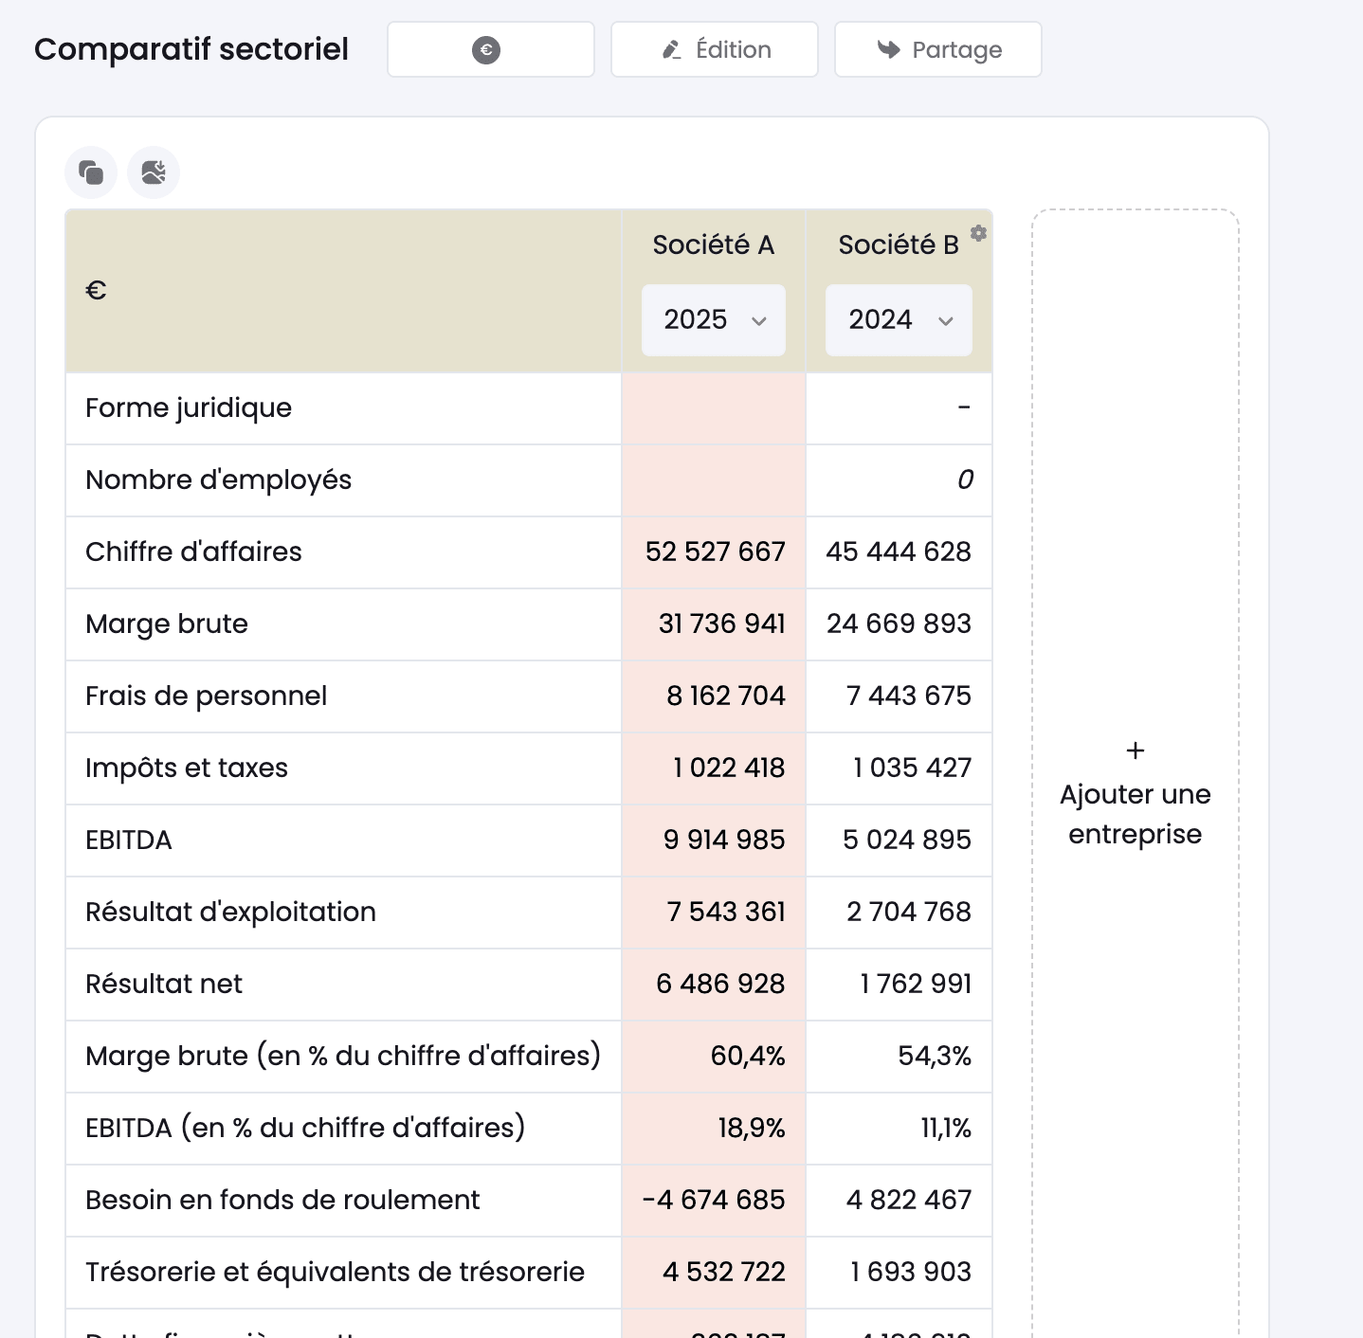Expand the 2025 year dropdown for Société A
Screen dimensions: 1363x1338
point(714,320)
